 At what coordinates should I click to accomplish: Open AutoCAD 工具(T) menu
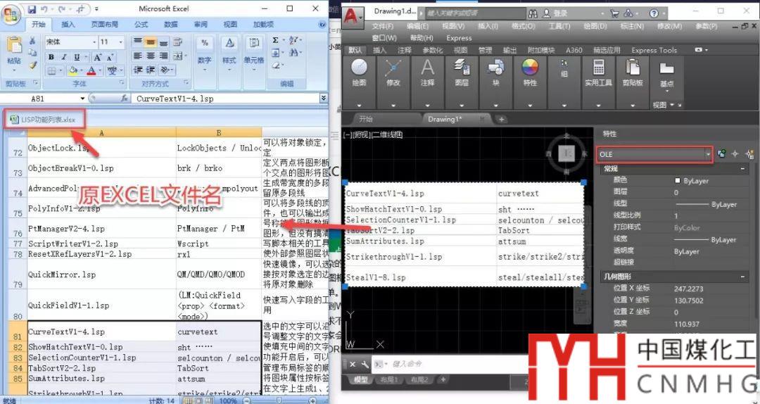pos(559,26)
